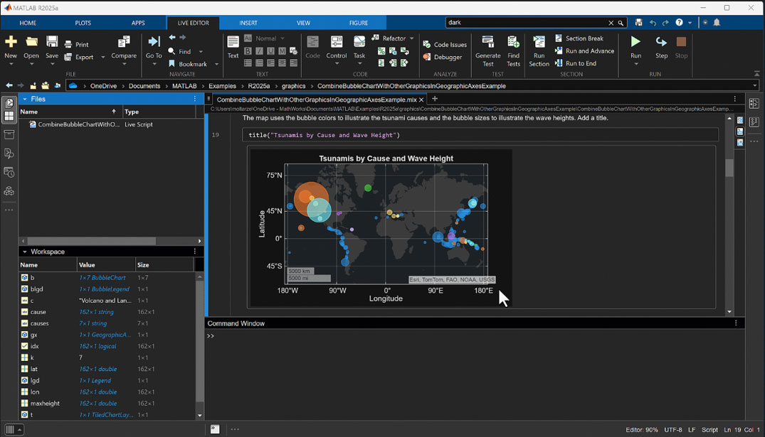Click the Run to End button
Viewport: 765px width, 437px height.
[x=582, y=63]
